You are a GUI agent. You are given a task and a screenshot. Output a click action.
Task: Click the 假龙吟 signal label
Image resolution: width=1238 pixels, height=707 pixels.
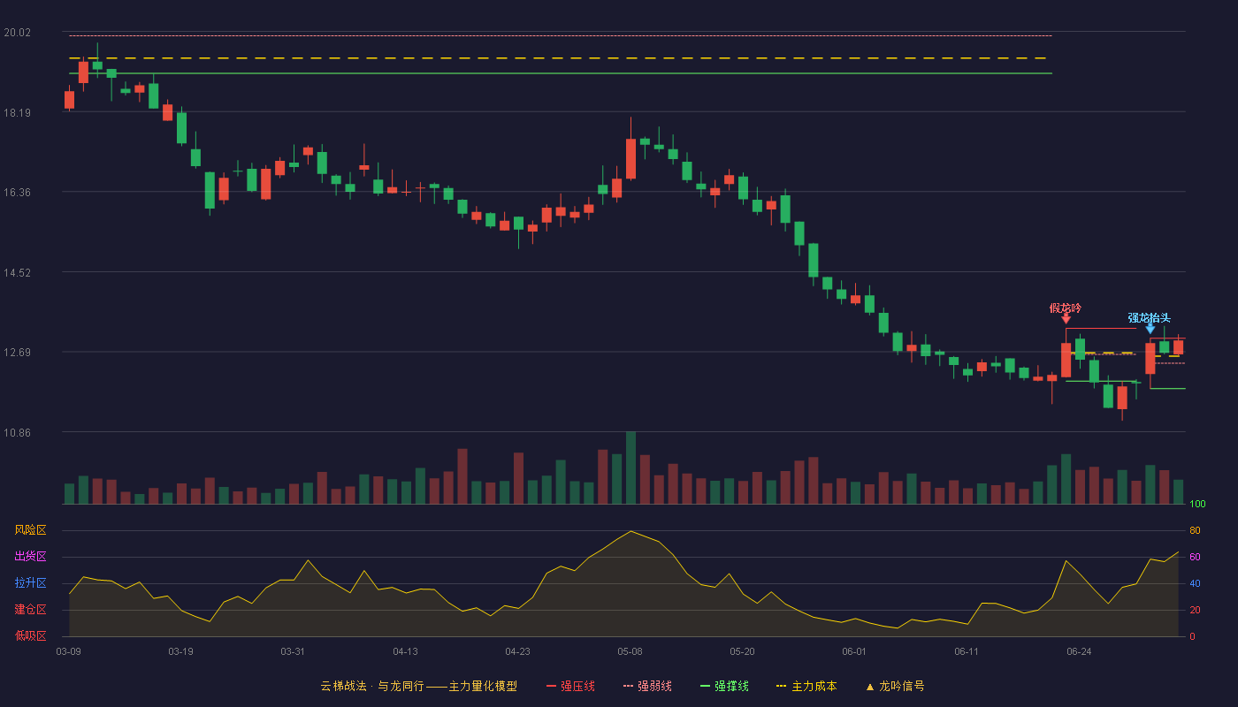coord(1065,308)
